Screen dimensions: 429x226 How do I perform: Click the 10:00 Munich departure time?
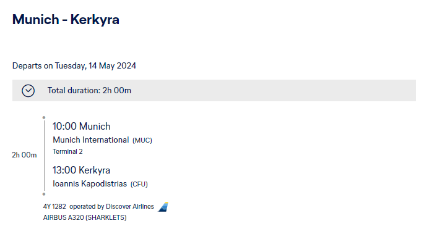82,127
